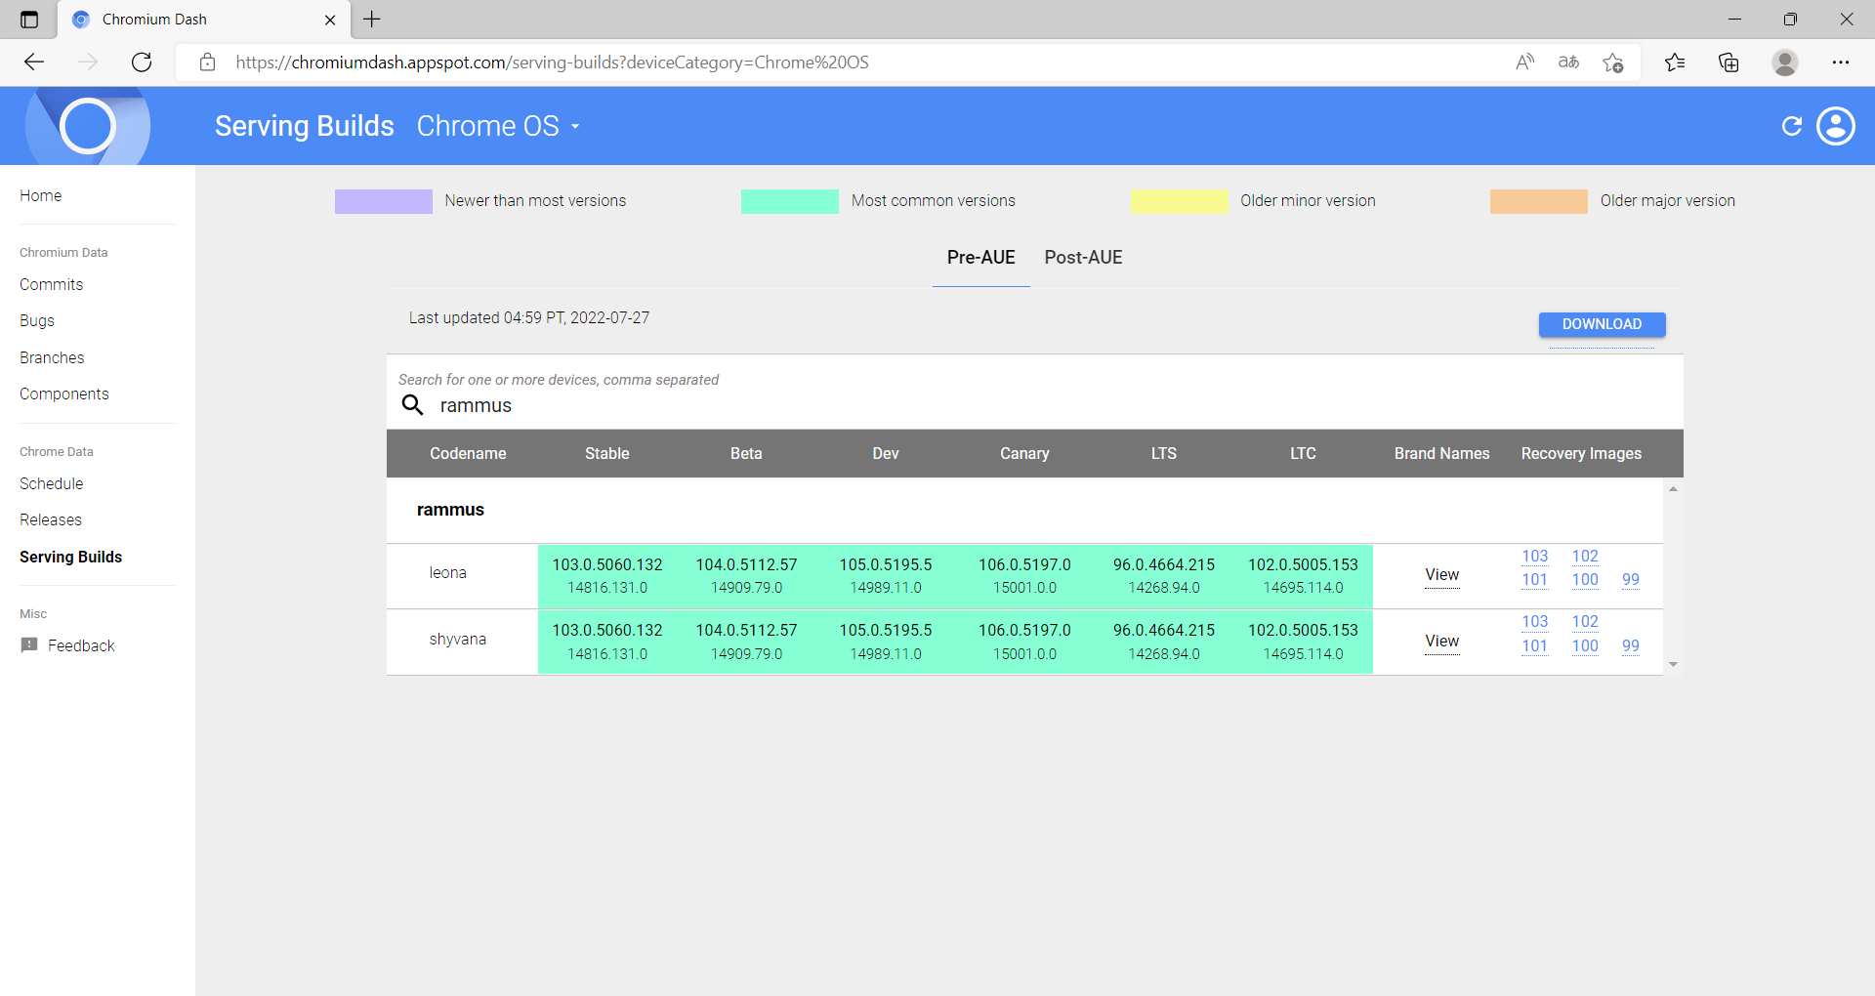Click the user account icon in header
Image resolution: width=1875 pixels, height=996 pixels.
point(1836,126)
